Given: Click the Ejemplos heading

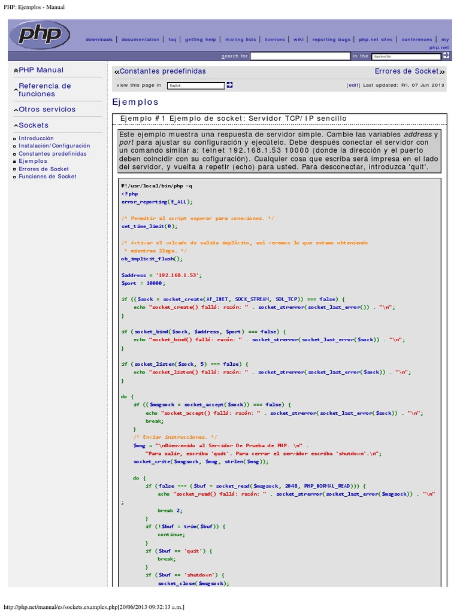Looking at the screenshot, I should click(135, 102).
